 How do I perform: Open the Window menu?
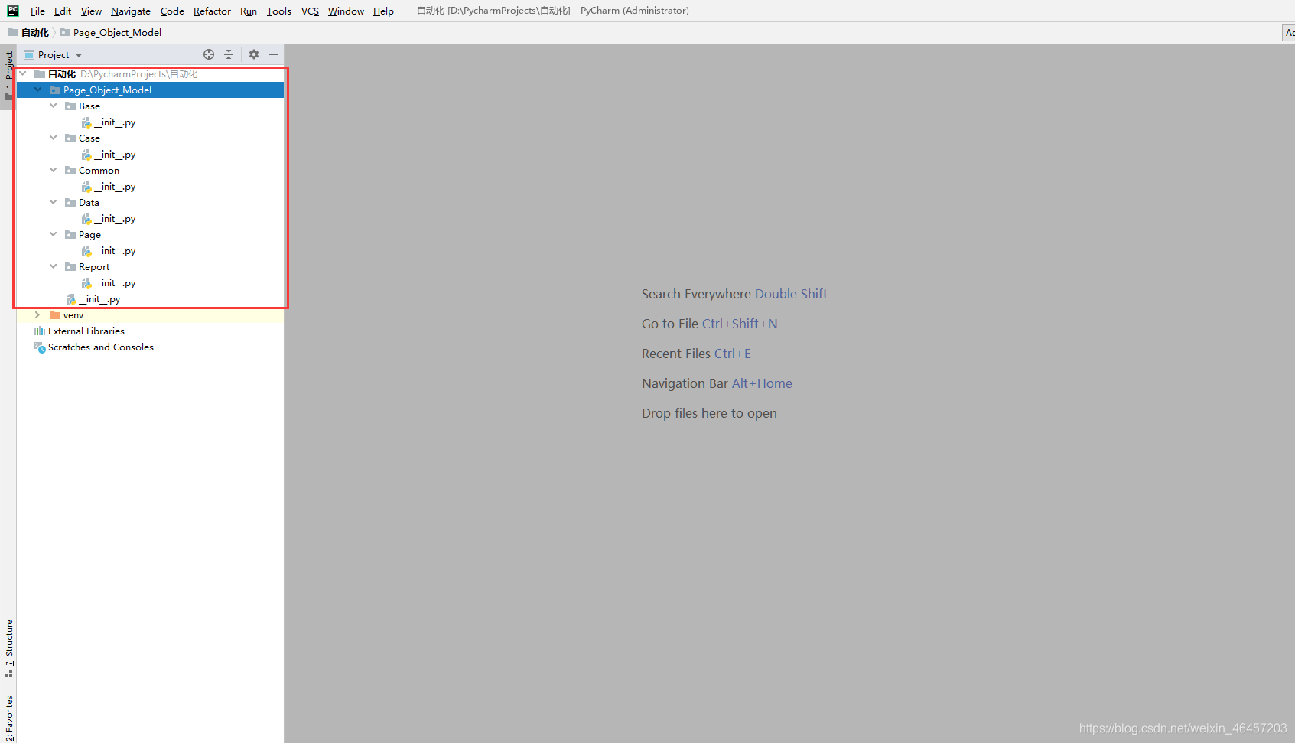pos(346,11)
